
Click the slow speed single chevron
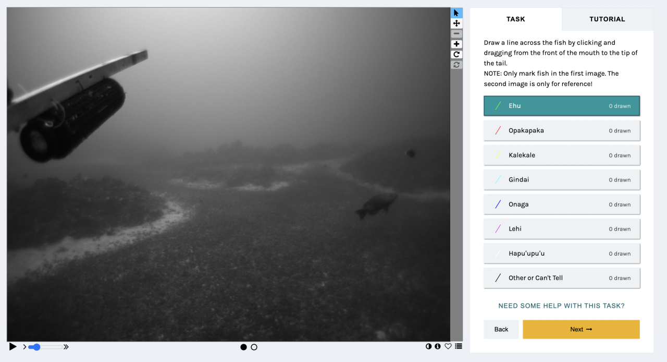coord(24,347)
